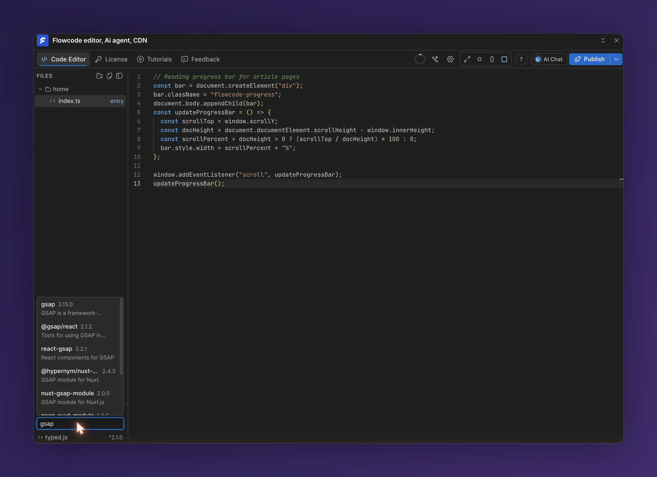Screen dimensions: 657x477
Task: Switch to the License tab
Action: click(111, 59)
